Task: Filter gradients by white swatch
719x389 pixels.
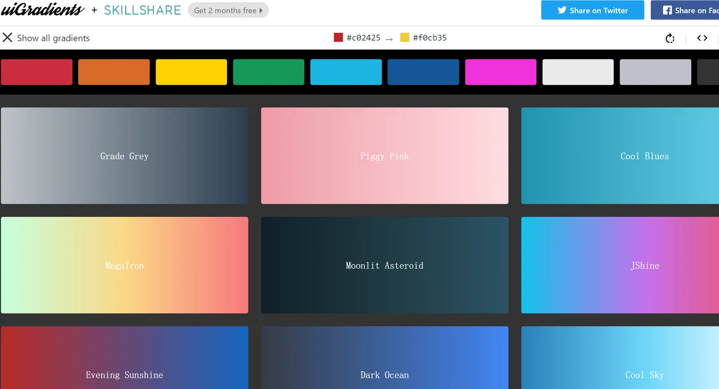Action: 578,72
